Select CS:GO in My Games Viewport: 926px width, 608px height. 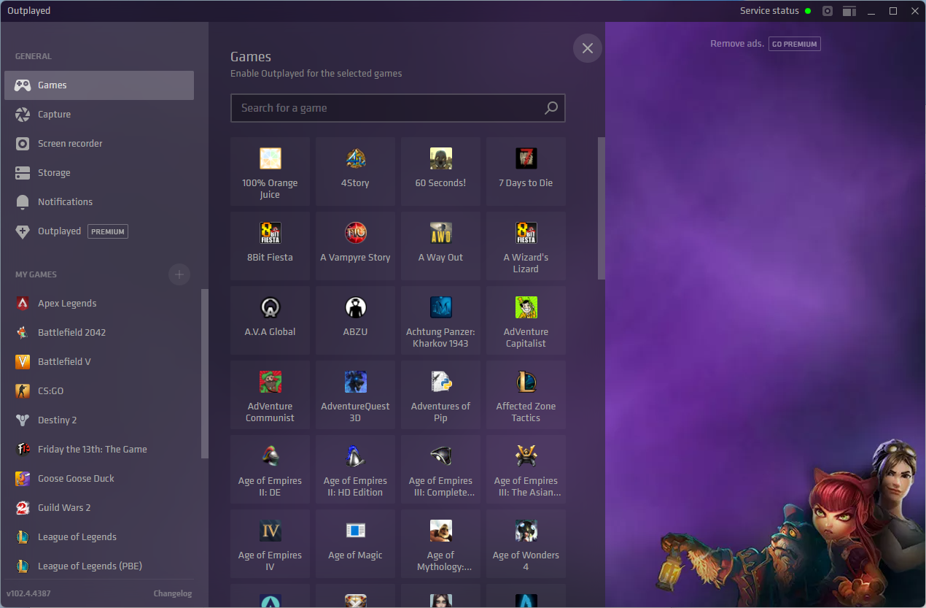99,391
